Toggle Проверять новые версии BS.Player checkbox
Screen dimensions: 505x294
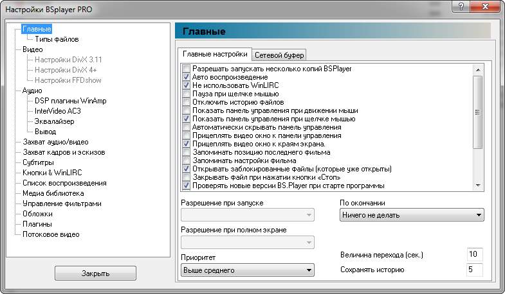tap(186, 186)
